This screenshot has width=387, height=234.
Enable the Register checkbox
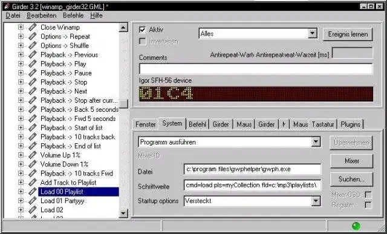tap(368, 205)
